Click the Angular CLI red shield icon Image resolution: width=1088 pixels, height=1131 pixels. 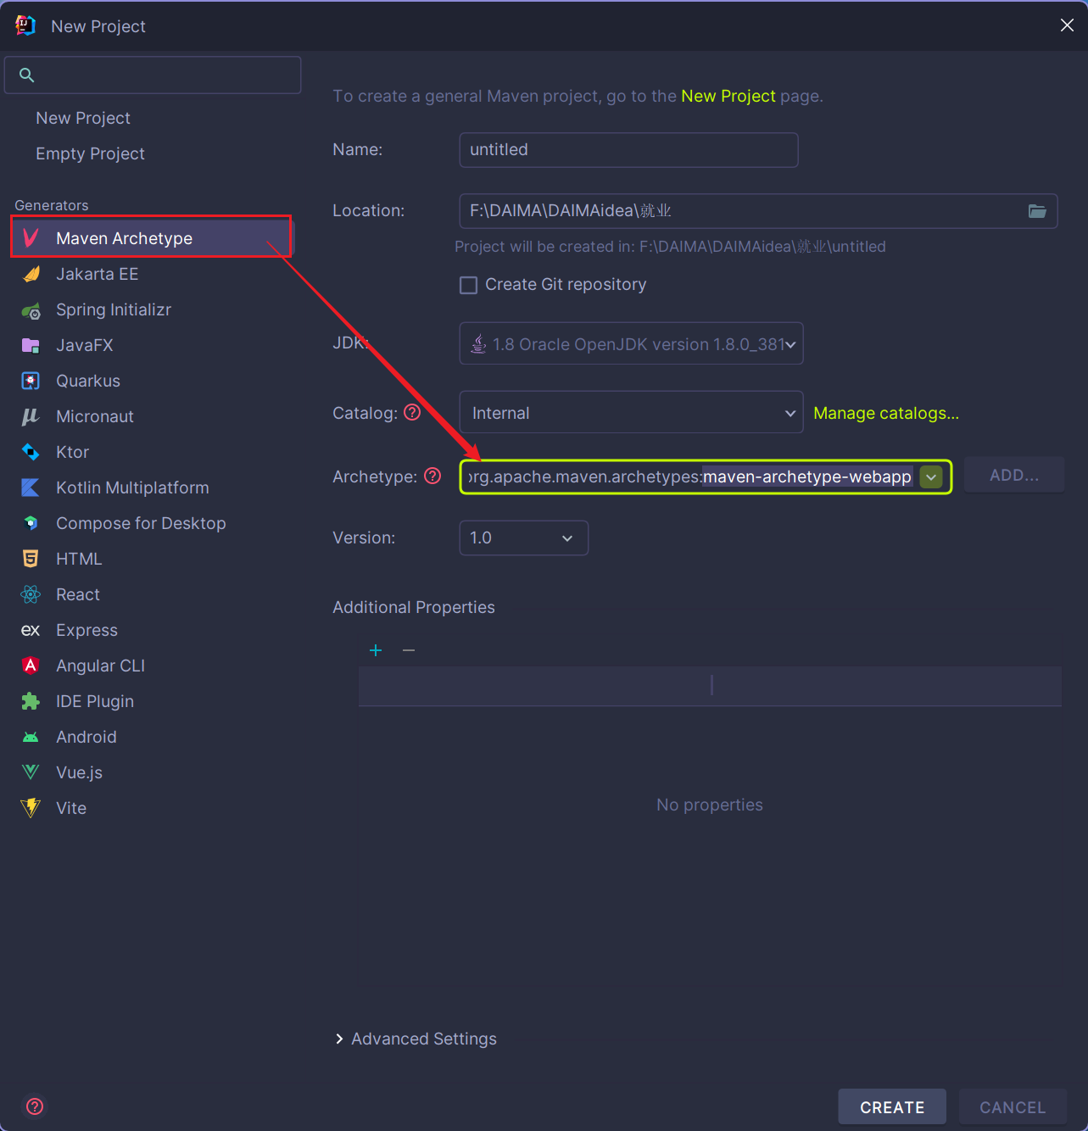pyautogui.click(x=31, y=666)
